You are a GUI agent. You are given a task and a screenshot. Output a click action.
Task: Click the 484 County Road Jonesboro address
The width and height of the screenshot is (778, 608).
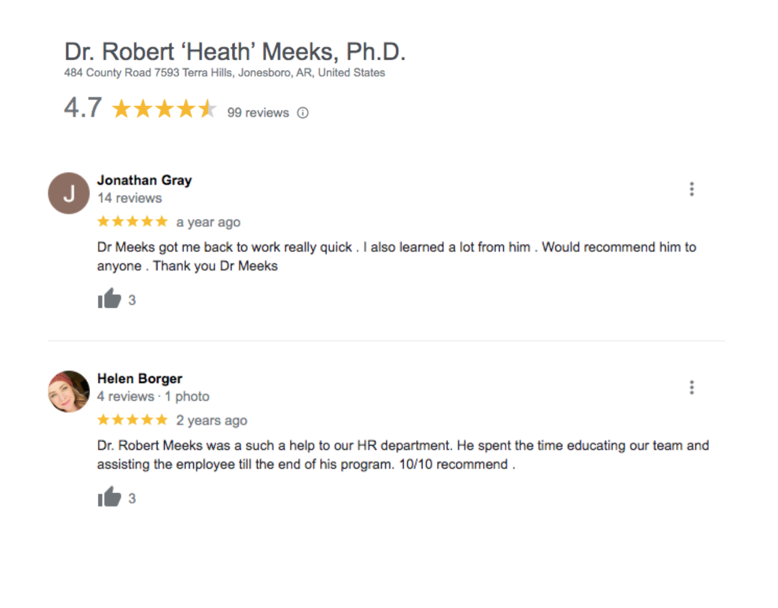(x=224, y=73)
